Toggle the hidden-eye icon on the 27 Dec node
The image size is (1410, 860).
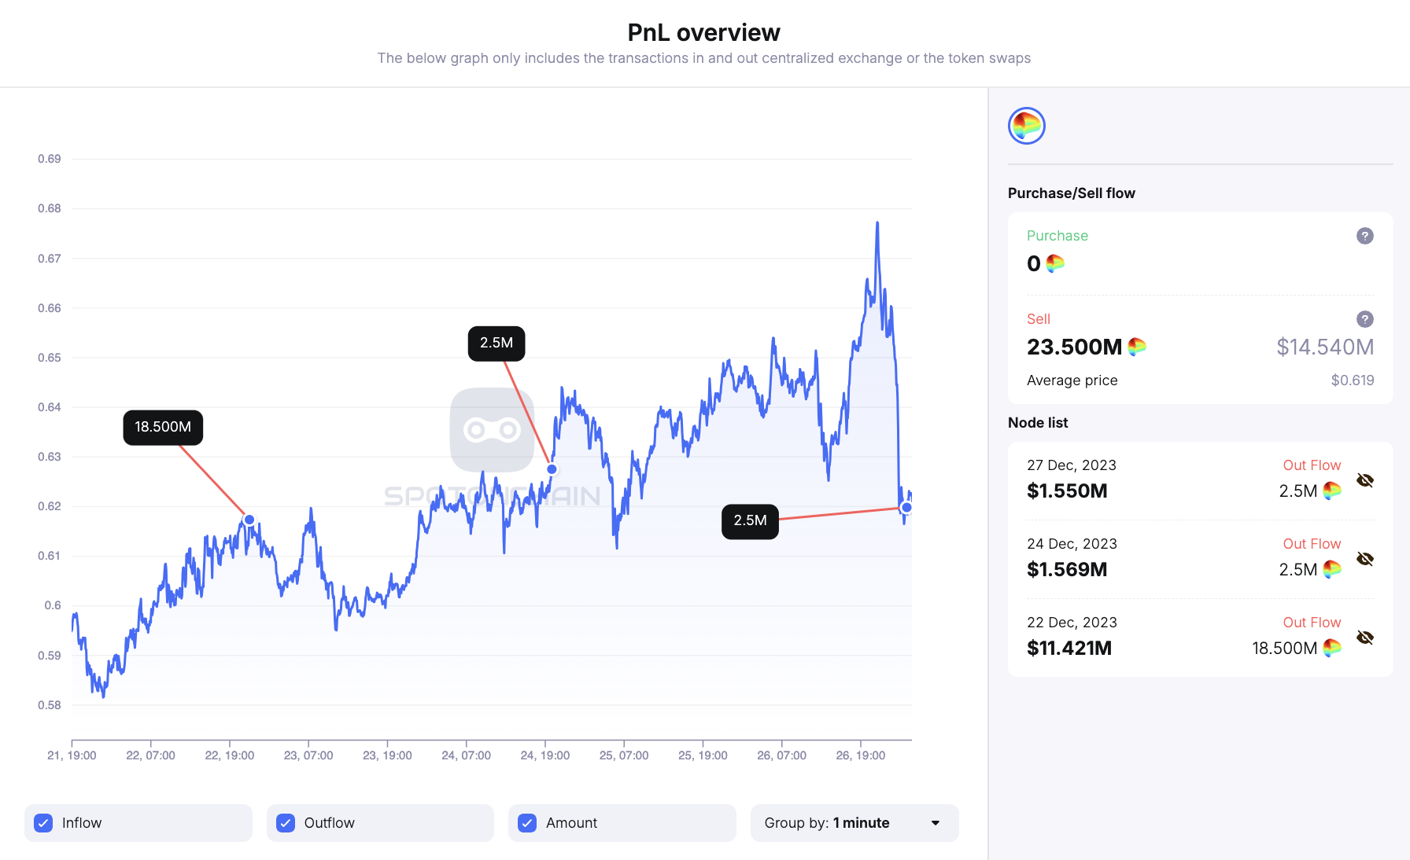(1367, 479)
